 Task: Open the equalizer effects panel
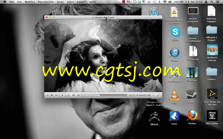click(x=153, y=95)
